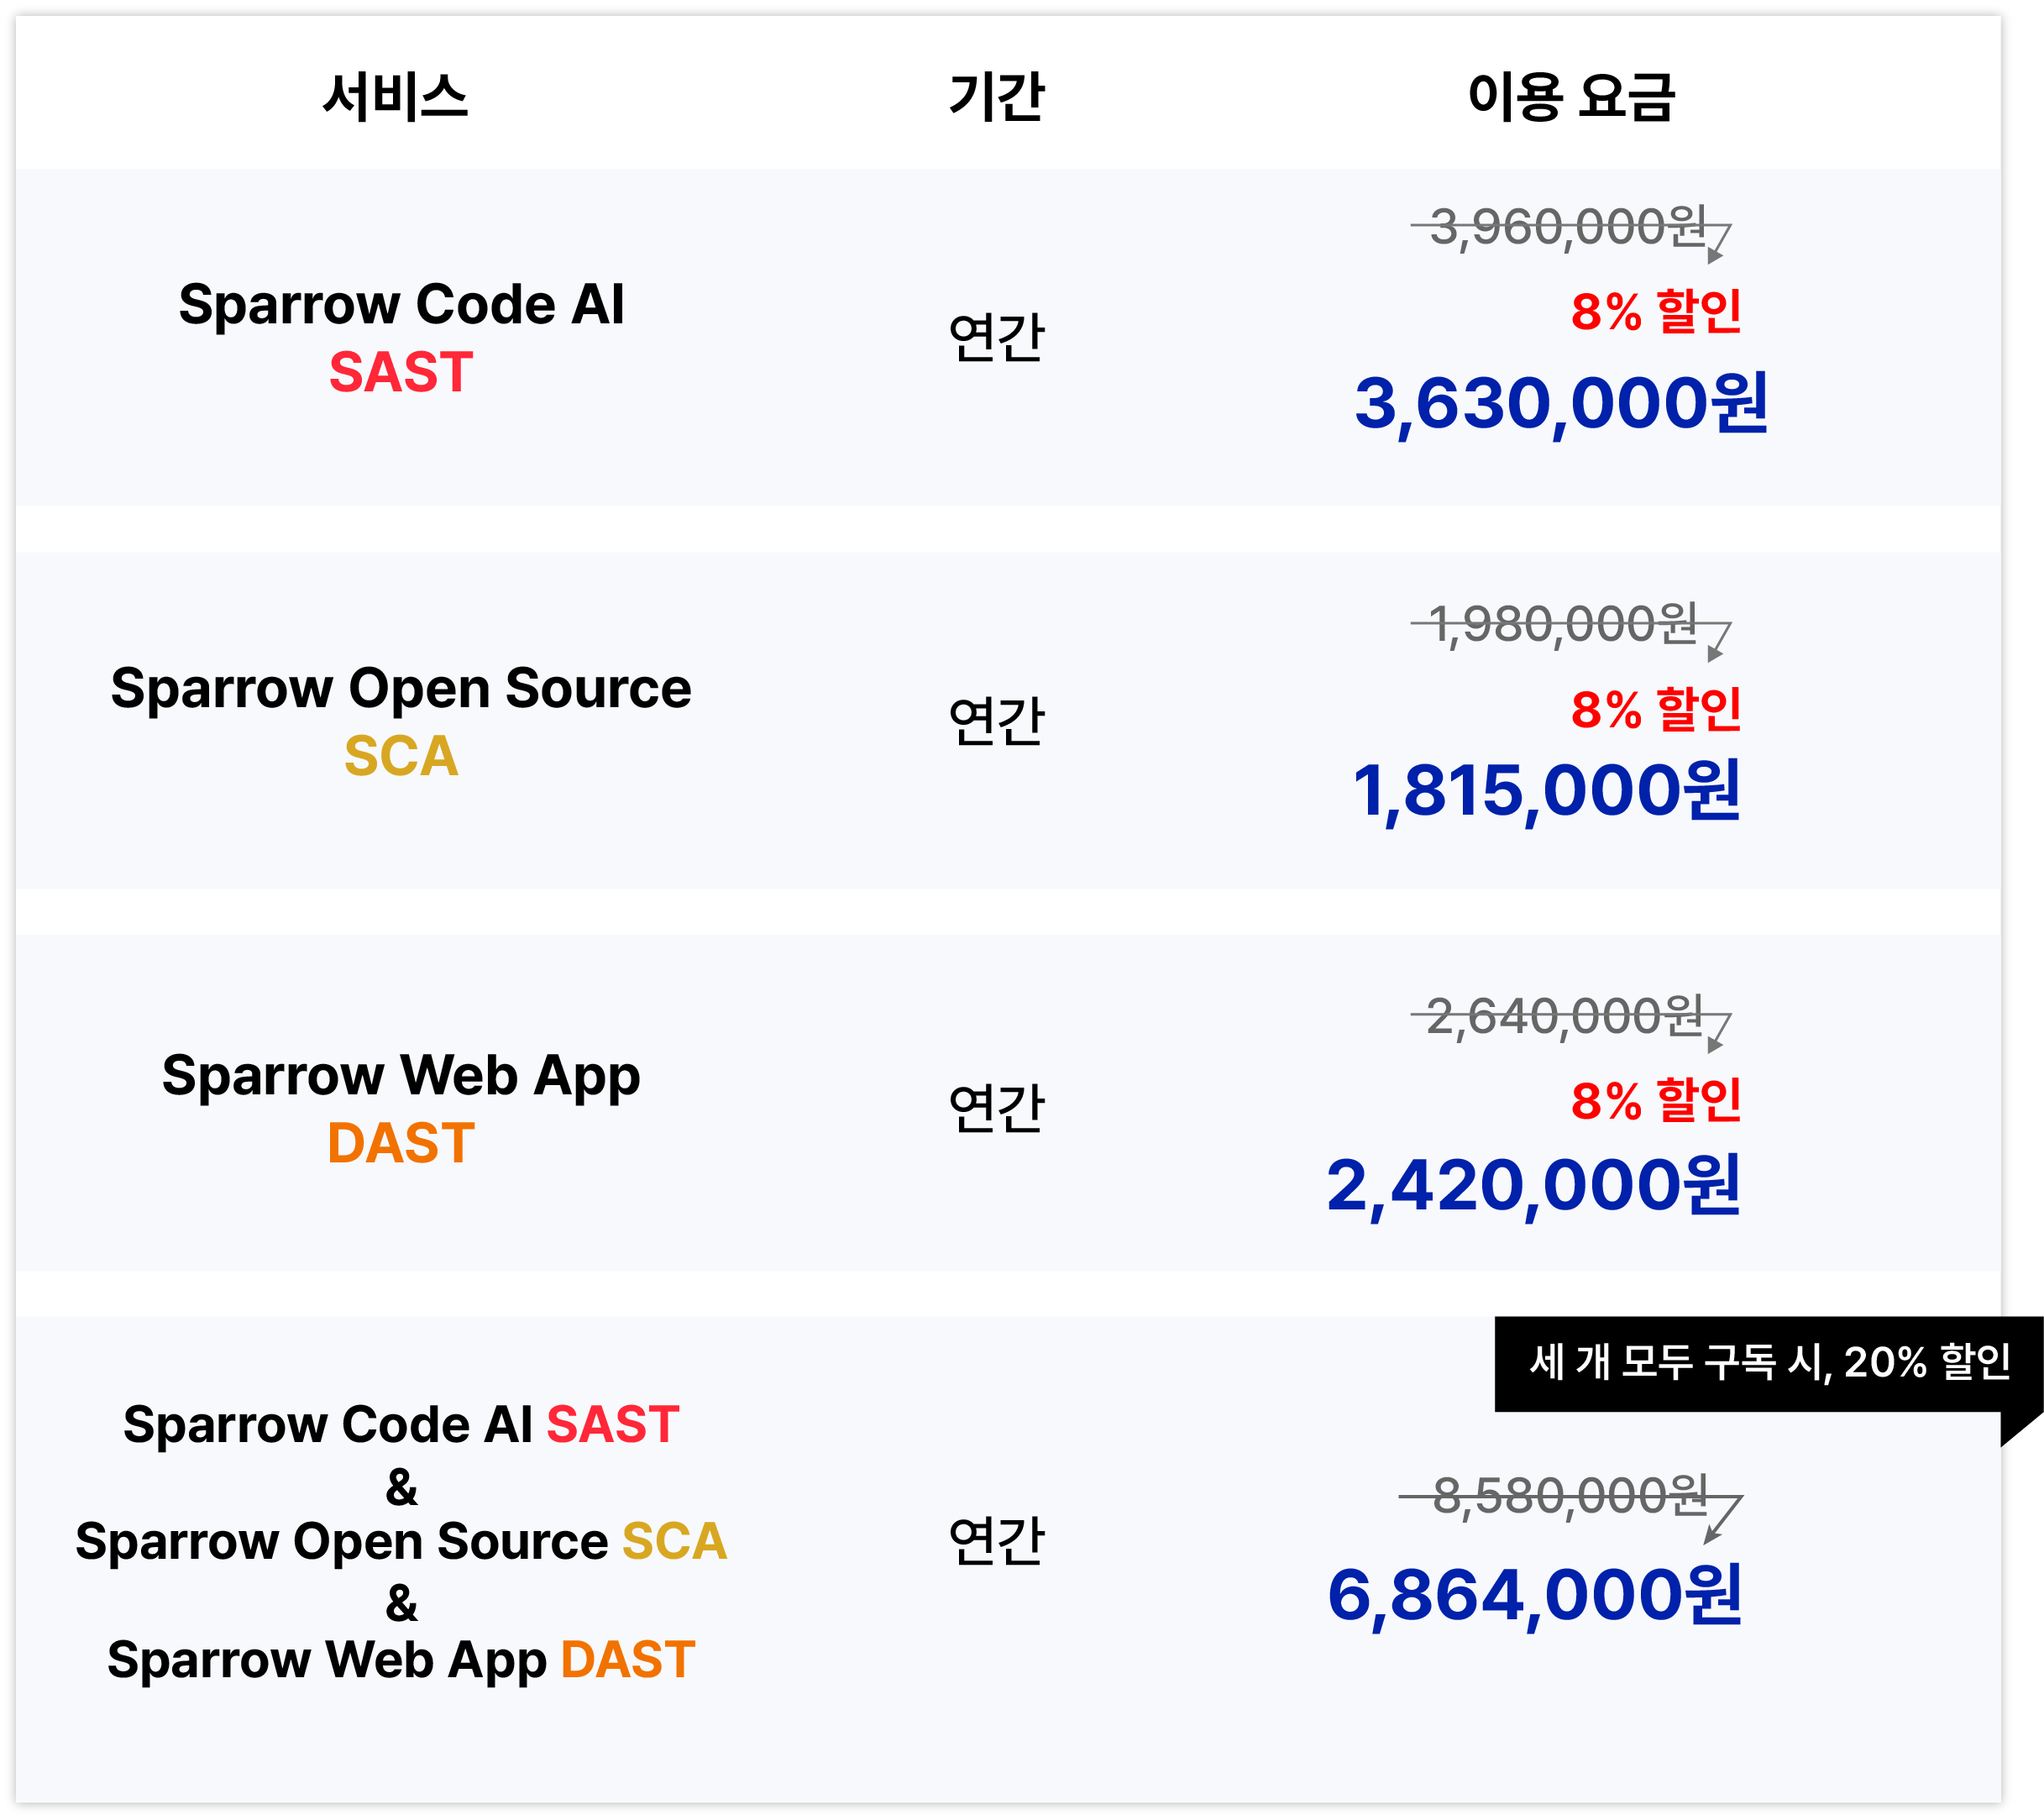Viewport: 2044px width, 1820px height.
Task: Select the Sparrow Code AI title
Action: (x=401, y=304)
